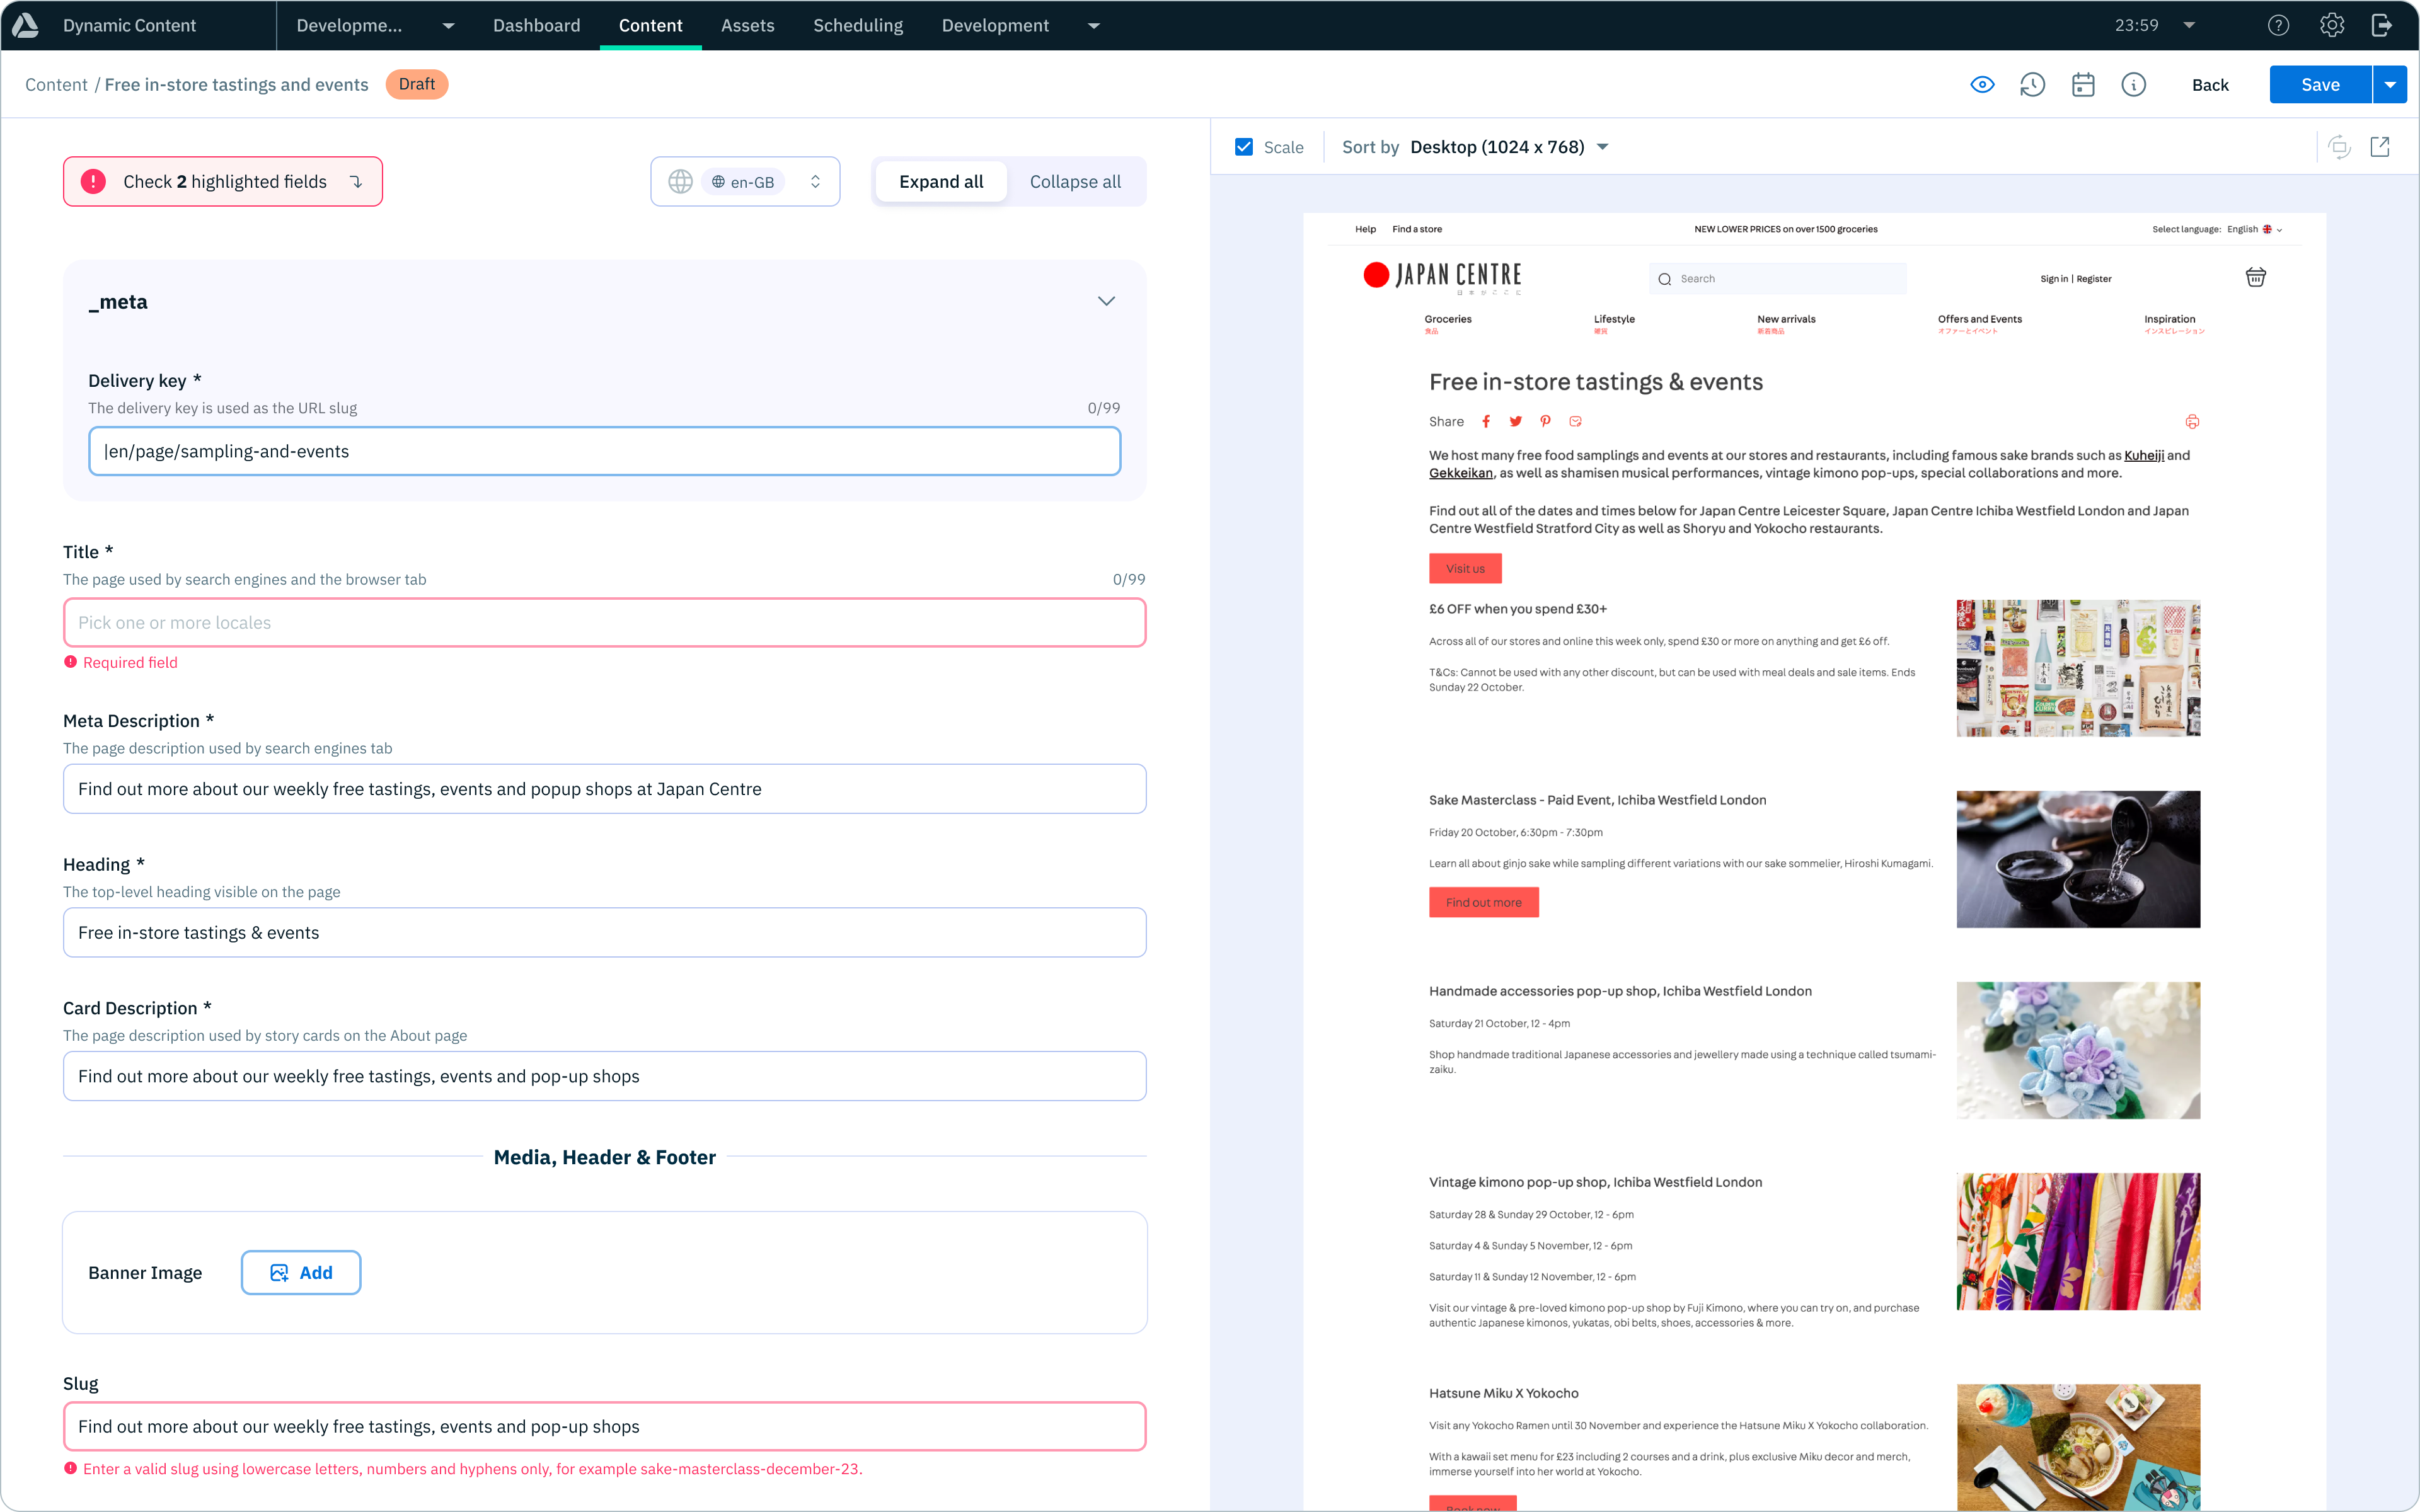Add a Banner Image

tap(301, 1272)
